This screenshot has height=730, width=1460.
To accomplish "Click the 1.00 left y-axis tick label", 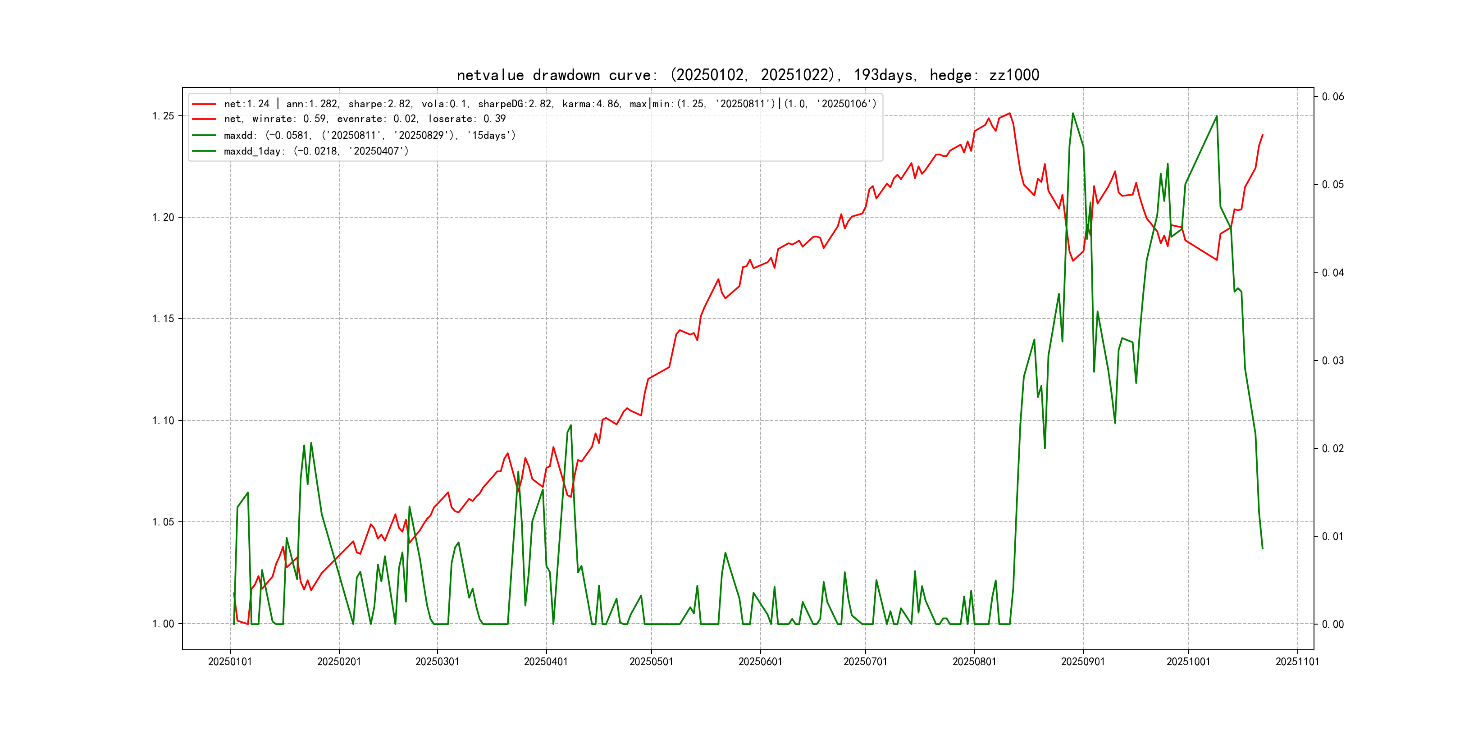I will click(163, 624).
